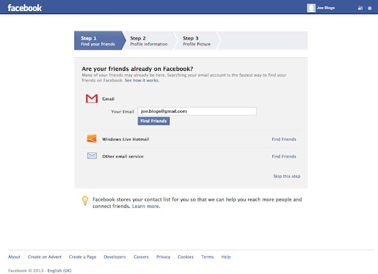Open the account settings gear icon
Image resolution: width=378 pixels, height=274 pixels.
click(370, 8)
